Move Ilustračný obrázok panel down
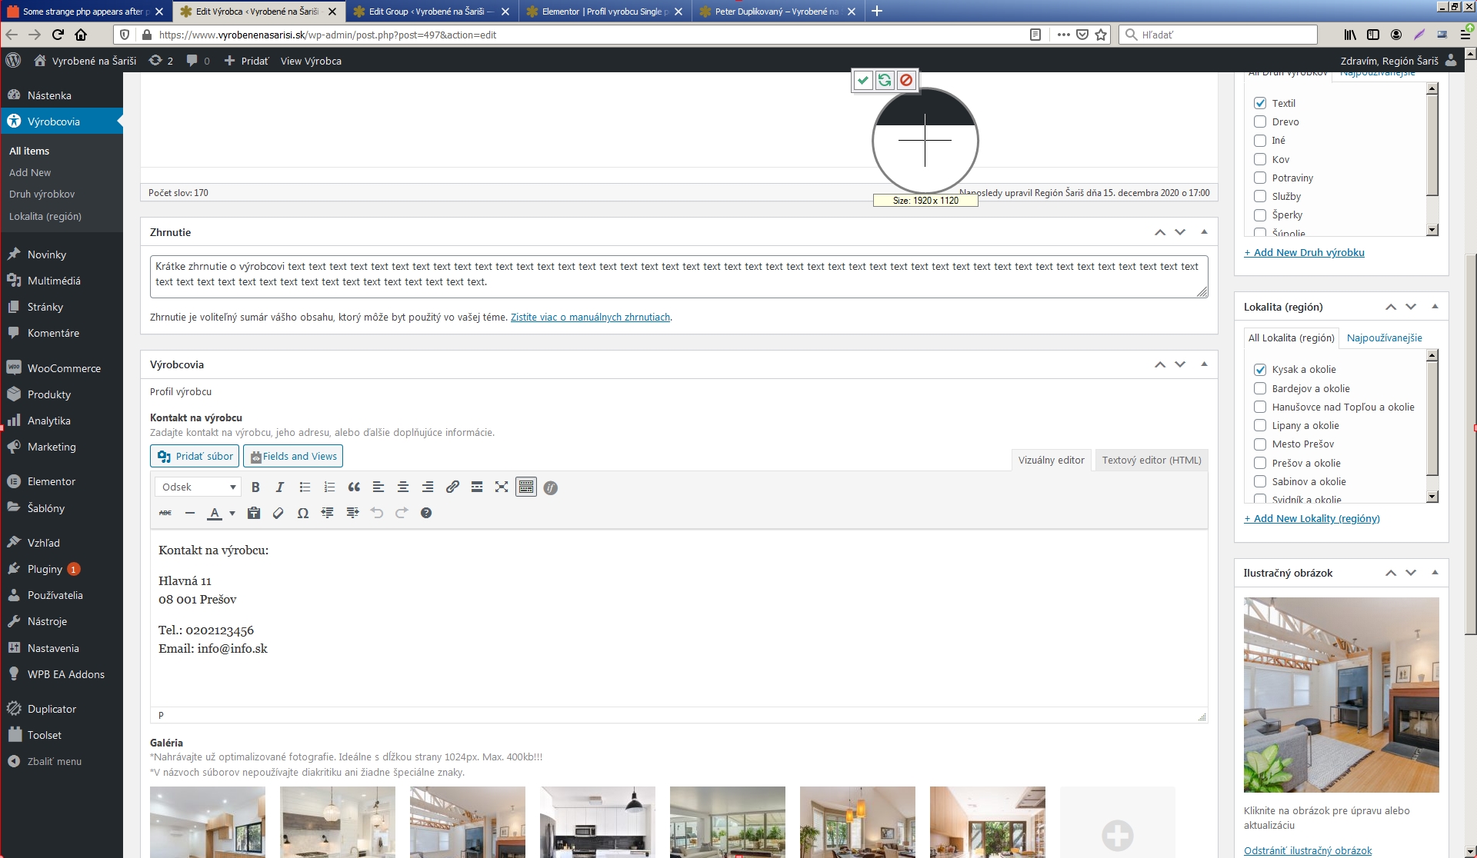 [x=1411, y=573]
